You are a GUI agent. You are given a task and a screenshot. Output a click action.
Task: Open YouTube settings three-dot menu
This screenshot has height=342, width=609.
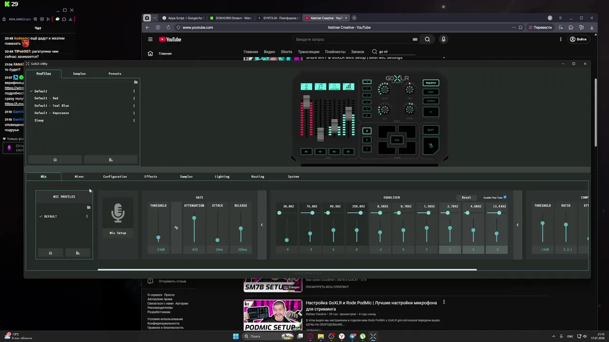pyautogui.click(x=561, y=39)
